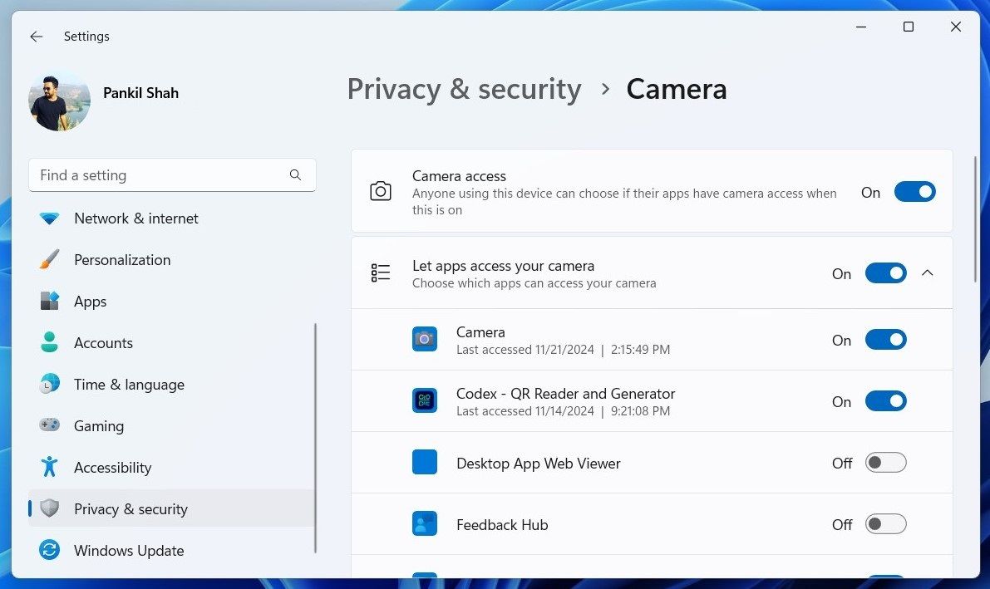Select the Camera app row icon
This screenshot has width=990, height=589.
[425, 339]
